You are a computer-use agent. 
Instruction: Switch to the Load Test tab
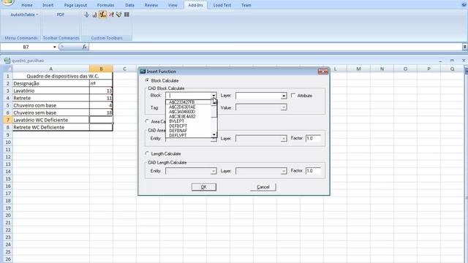click(222, 5)
